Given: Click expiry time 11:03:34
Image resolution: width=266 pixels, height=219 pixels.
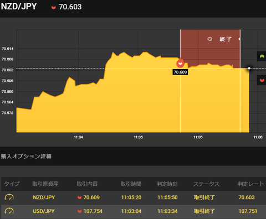Looking at the screenshot, I should pyautogui.click(x=167, y=211).
